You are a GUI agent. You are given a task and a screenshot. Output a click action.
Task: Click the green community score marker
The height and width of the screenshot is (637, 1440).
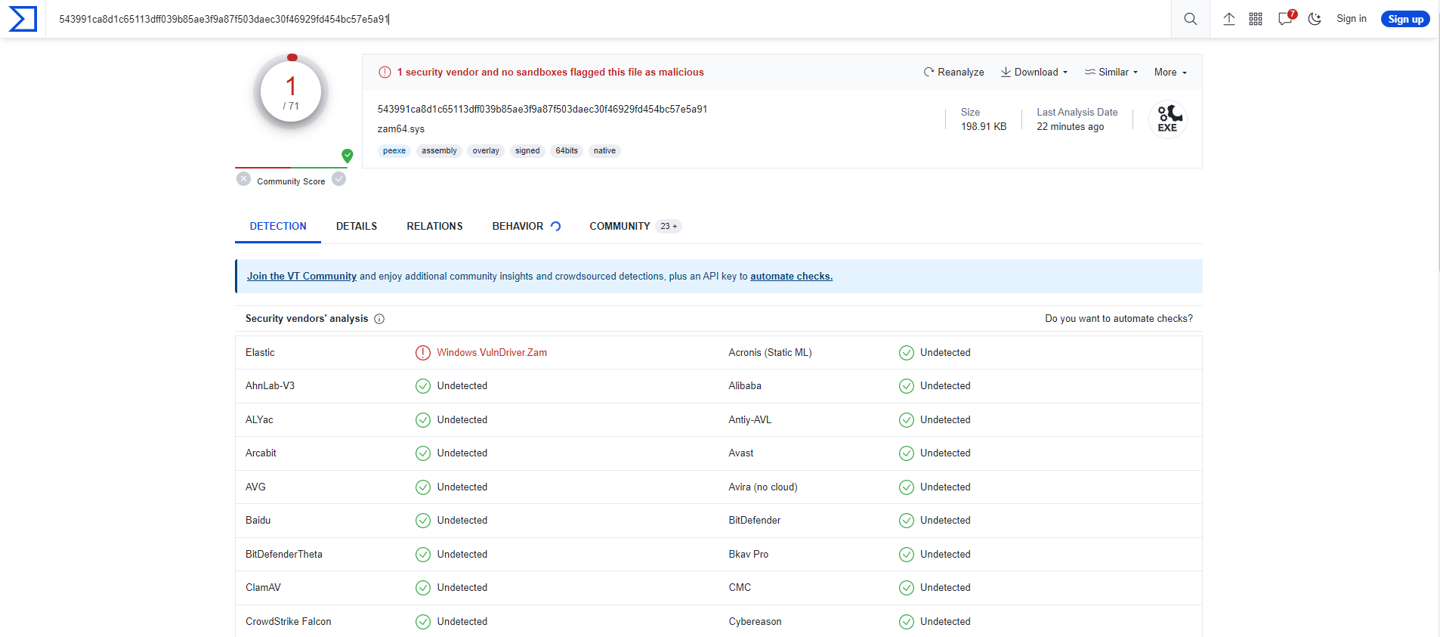point(348,156)
